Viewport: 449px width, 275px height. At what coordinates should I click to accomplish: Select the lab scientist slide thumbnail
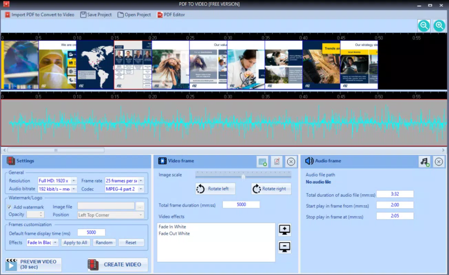tap(246, 65)
